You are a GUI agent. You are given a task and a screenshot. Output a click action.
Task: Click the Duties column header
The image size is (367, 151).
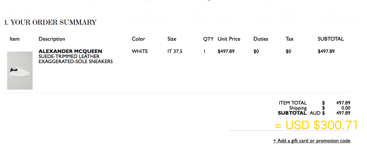point(261,39)
